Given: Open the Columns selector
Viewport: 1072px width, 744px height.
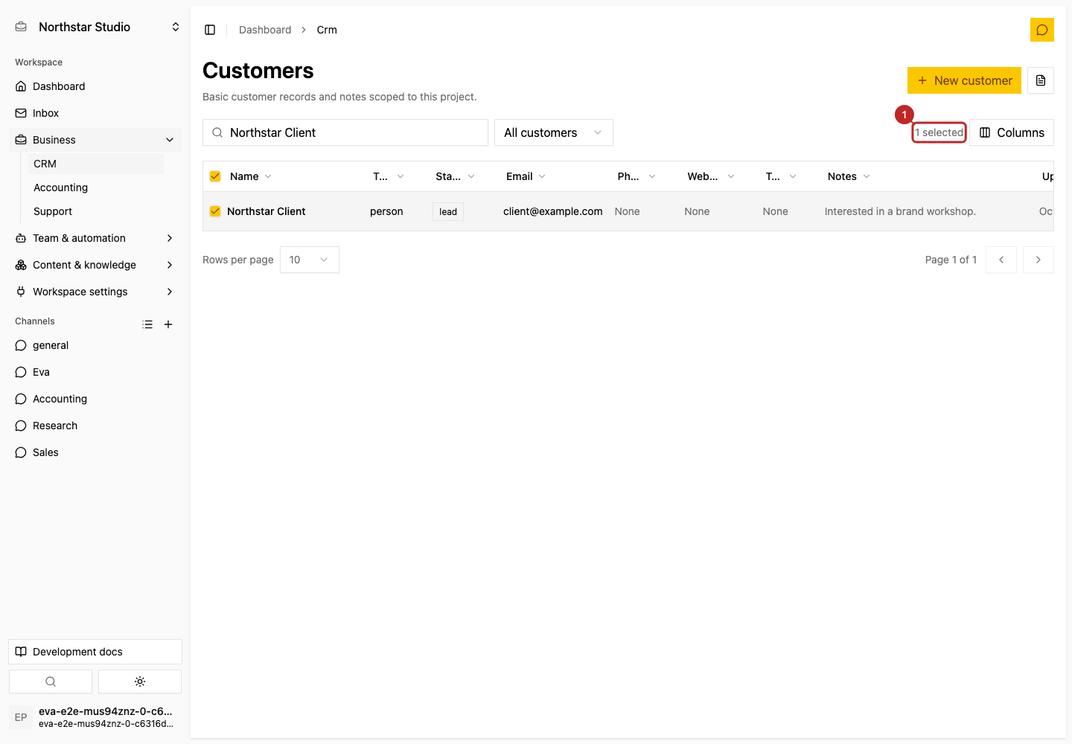Looking at the screenshot, I should pos(1012,132).
